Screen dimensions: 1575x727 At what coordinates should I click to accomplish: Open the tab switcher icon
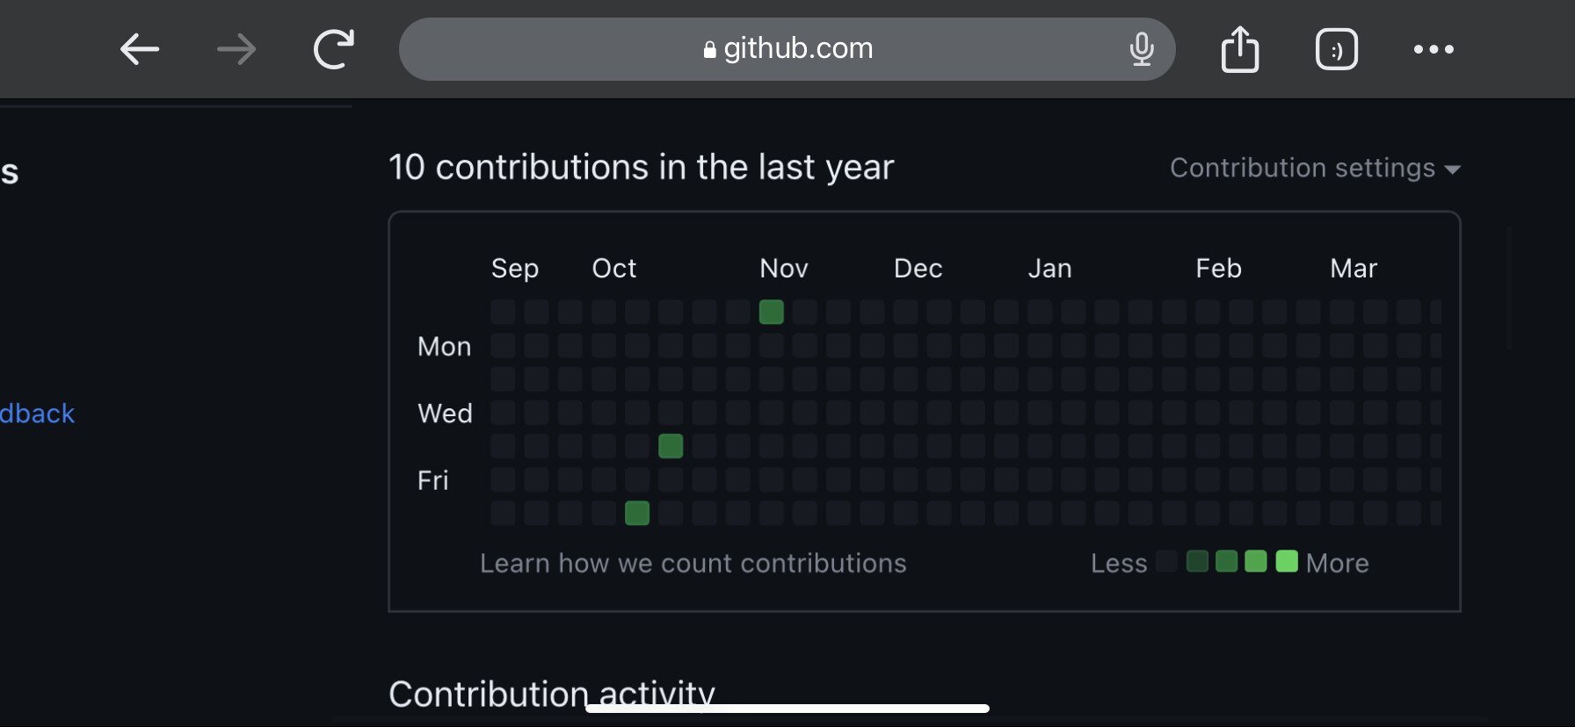tap(1337, 49)
